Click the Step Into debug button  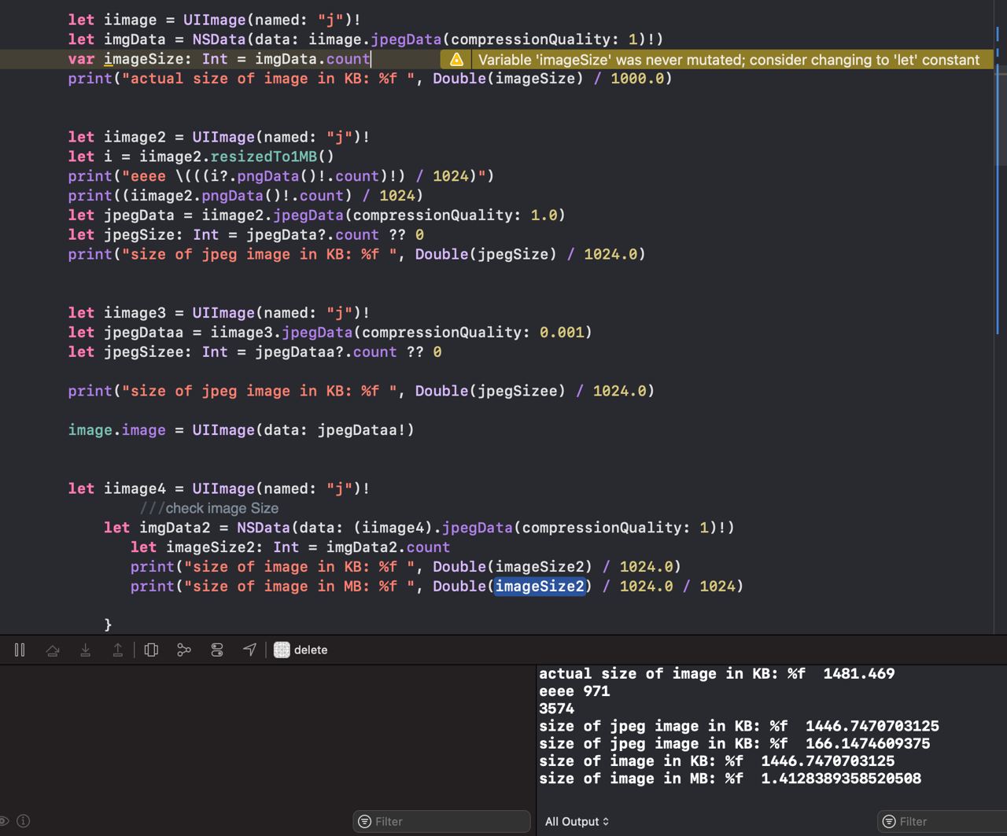click(85, 650)
